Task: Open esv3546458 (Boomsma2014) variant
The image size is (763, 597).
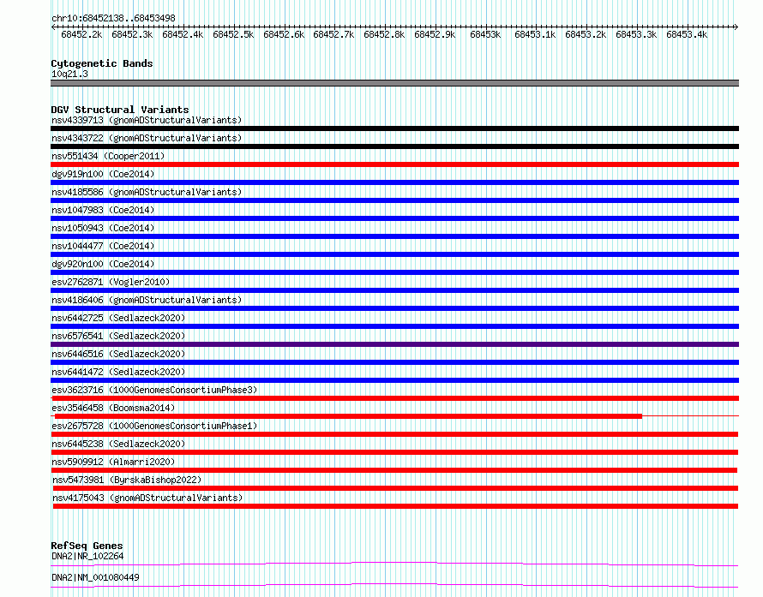Action: coord(113,408)
